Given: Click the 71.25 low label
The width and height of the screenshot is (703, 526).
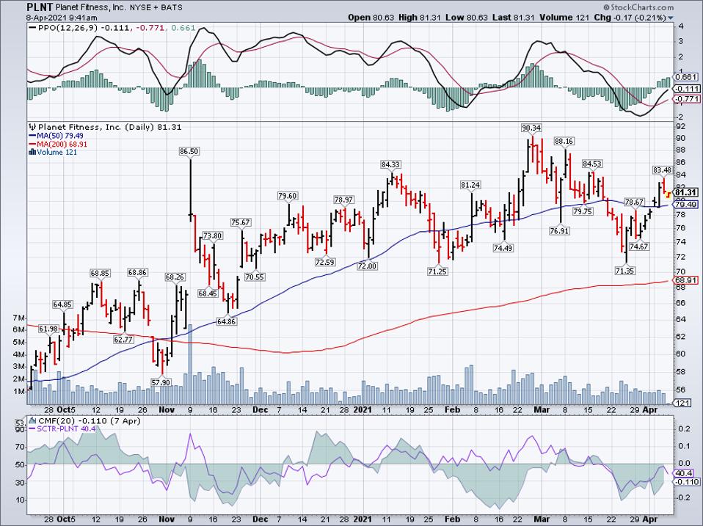Looking at the screenshot, I should click(437, 271).
